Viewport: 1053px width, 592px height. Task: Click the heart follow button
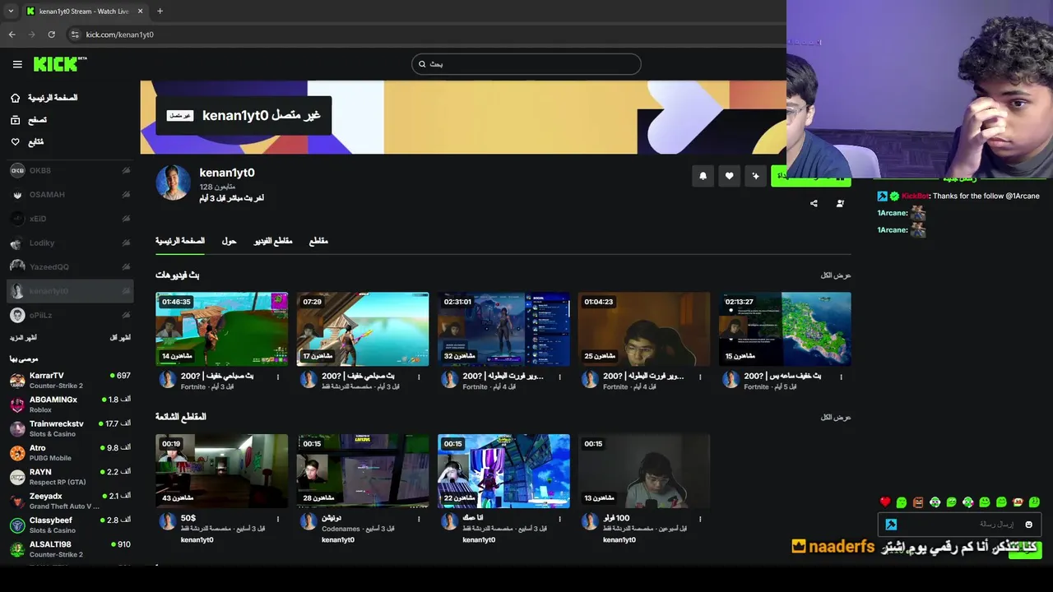(729, 176)
